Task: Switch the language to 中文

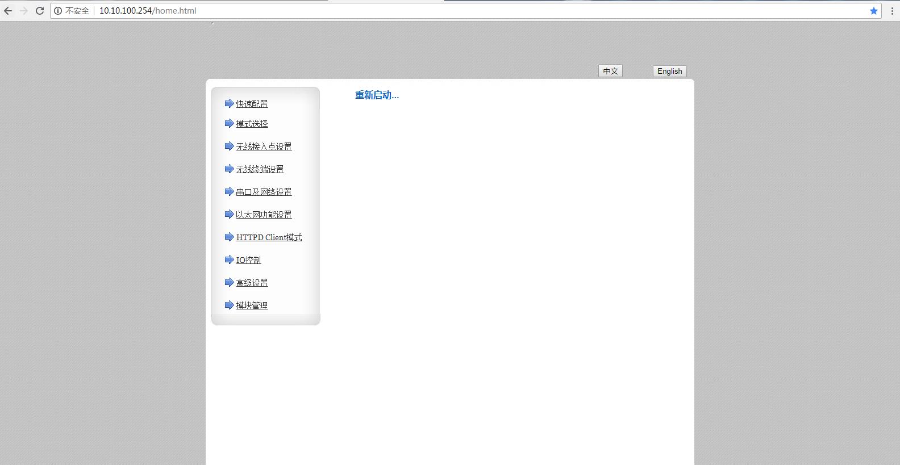Action: point(610,71)
